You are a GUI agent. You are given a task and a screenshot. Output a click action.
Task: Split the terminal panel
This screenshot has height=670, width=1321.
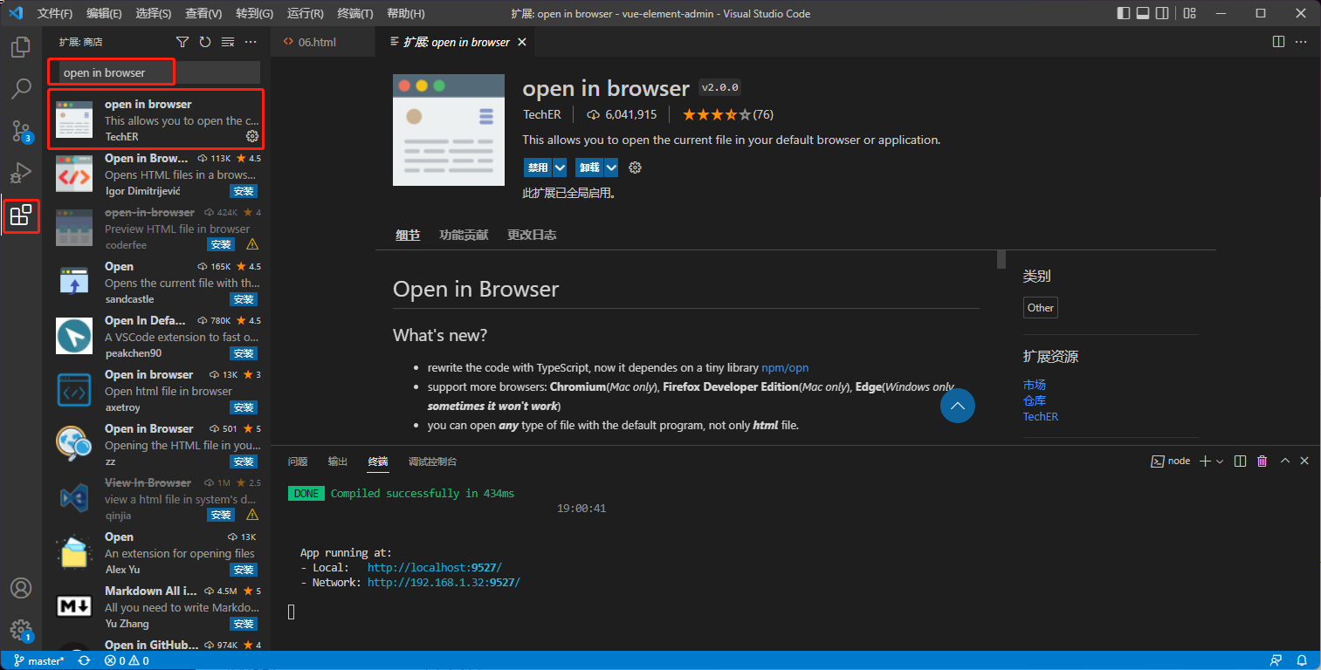click(x=1240, y=461)
